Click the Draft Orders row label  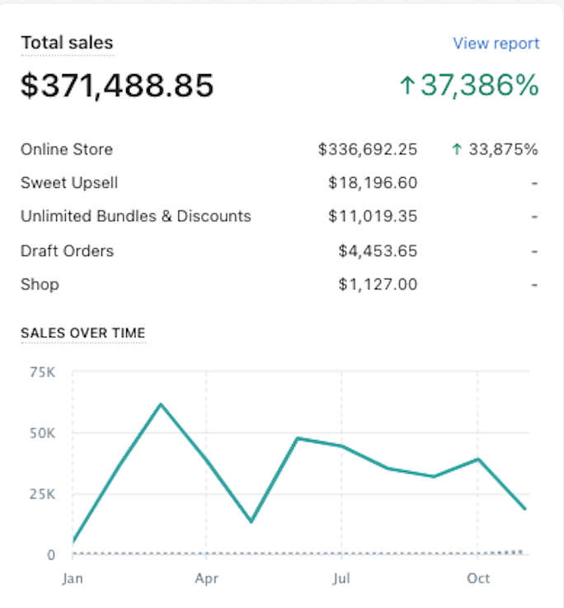67,250
